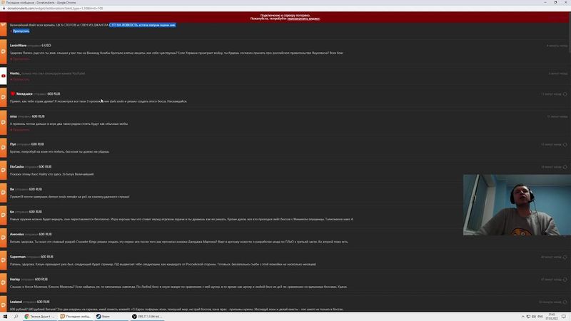Skip the LeninWave 6 USD donation

coord(21,58)
